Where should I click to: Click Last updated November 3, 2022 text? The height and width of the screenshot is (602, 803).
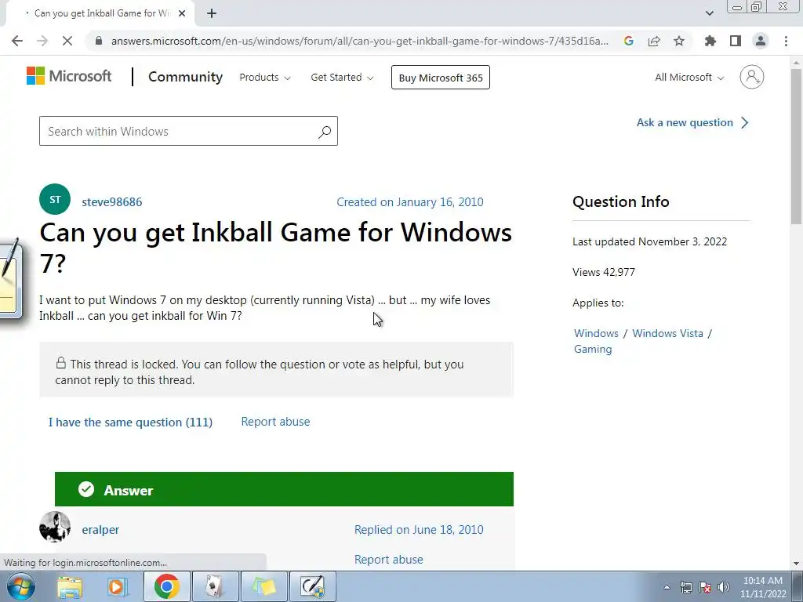point(650,241)
